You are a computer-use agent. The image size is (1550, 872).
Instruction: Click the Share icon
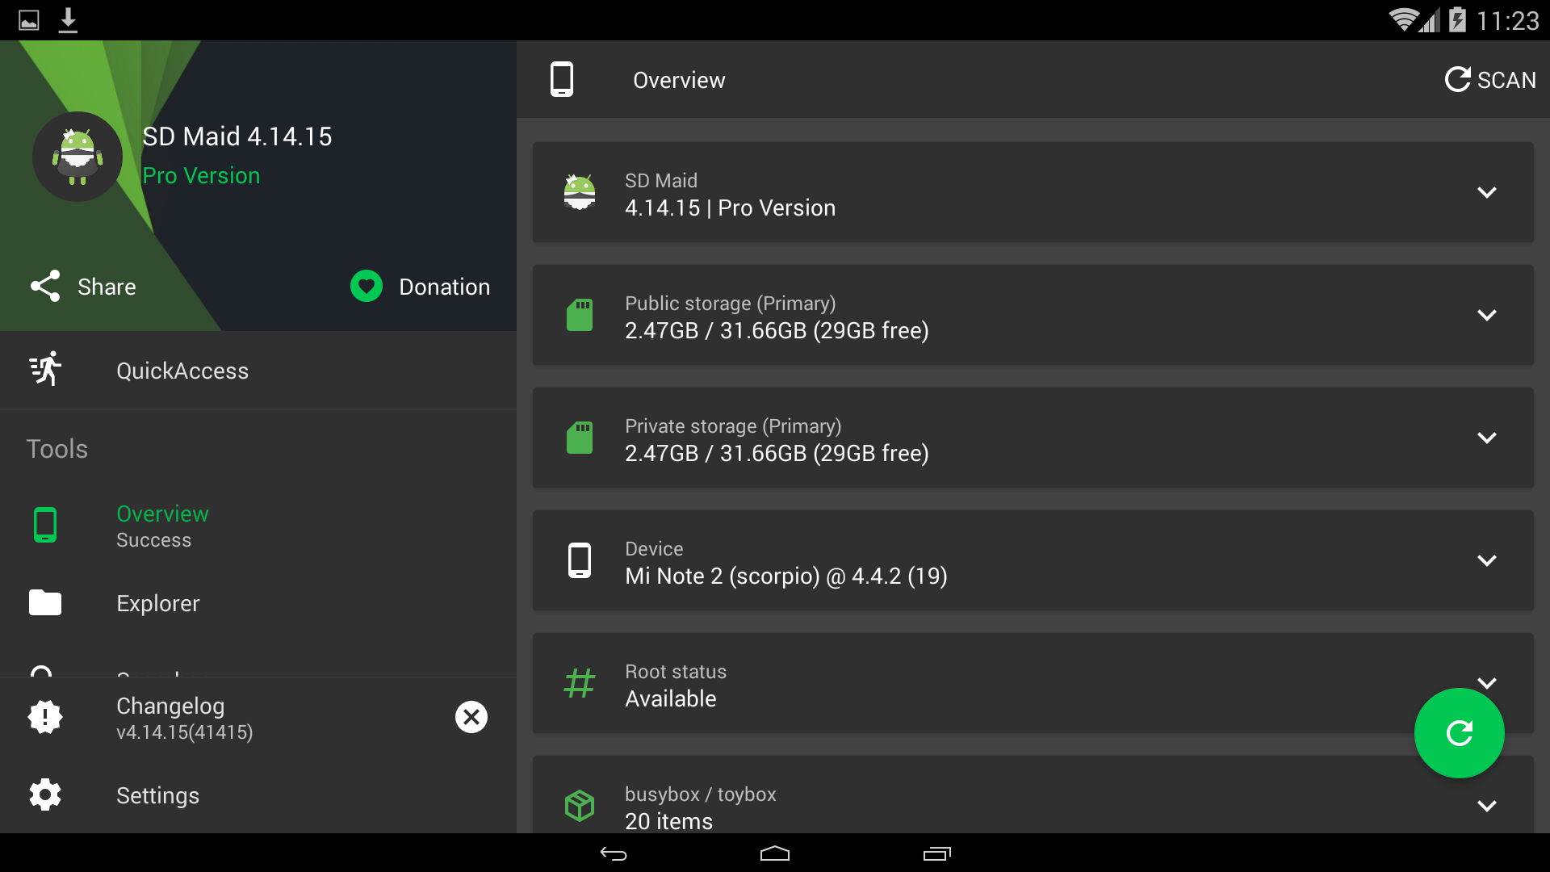coord(45,286)
